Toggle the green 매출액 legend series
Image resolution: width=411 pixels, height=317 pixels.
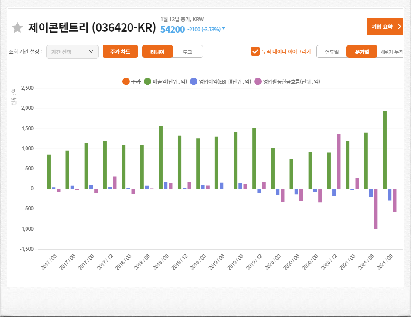coord(165,82)
